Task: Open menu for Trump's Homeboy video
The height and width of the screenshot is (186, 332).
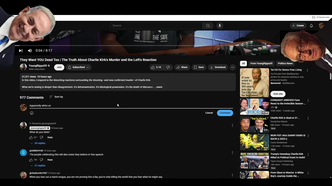Action: (x=308, y=154)
